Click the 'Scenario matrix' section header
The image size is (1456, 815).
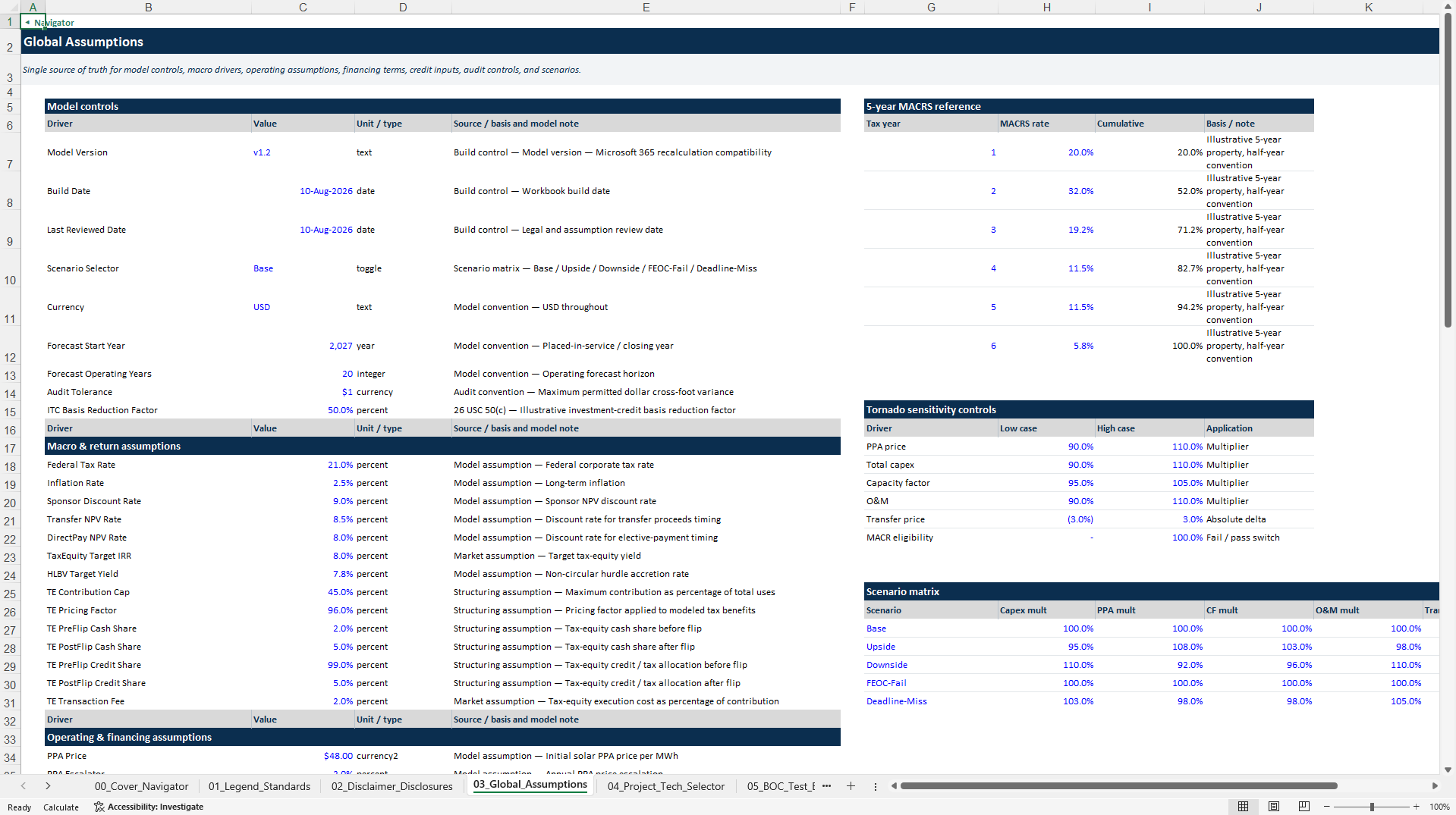pyautogui.click(x=1151, y=591)
